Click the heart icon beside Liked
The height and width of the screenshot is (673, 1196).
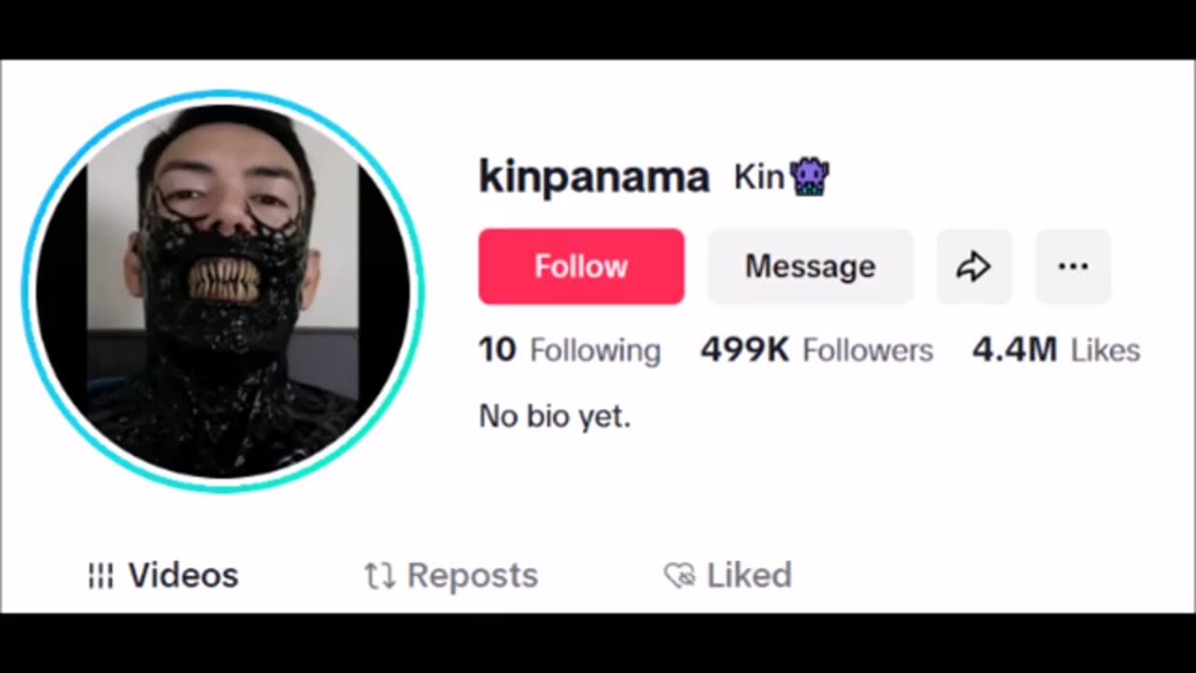[679, 576]
